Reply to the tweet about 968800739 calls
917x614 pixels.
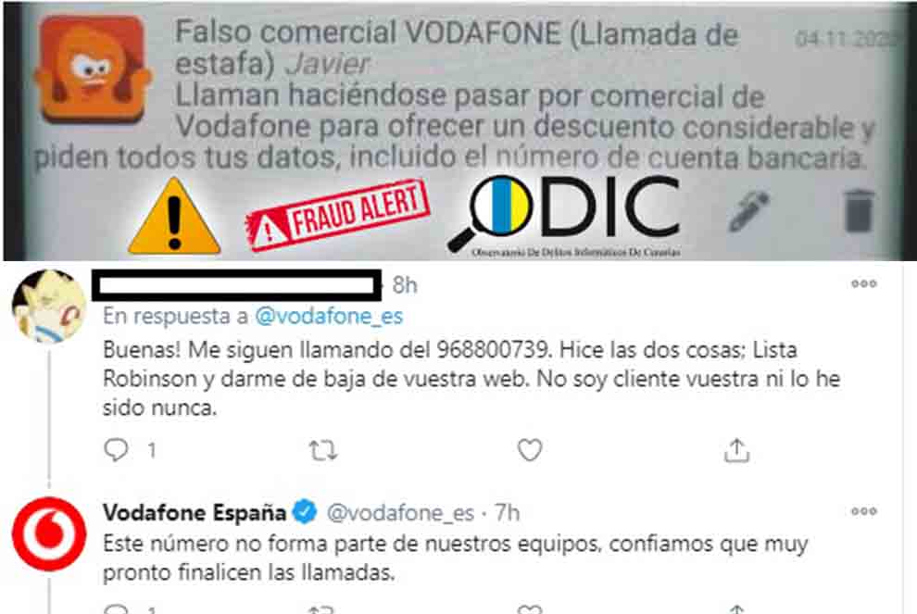click(x=116, y=450)
